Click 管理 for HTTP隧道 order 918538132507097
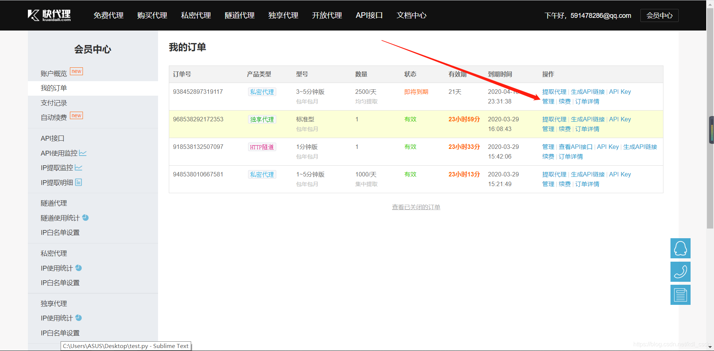This screenshot has width=714, height=351. coord(548,147)
